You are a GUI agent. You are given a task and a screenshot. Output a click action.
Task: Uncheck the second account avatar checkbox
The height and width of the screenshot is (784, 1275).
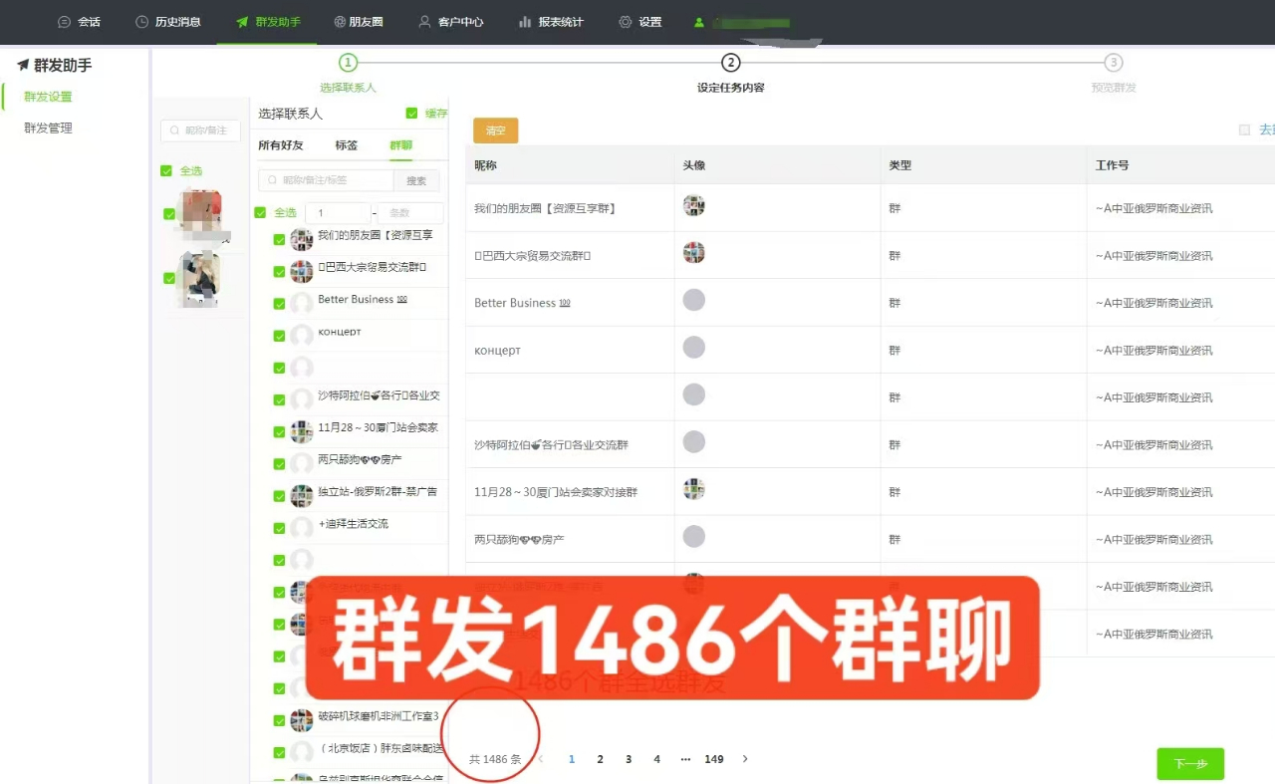pos(169,278)
